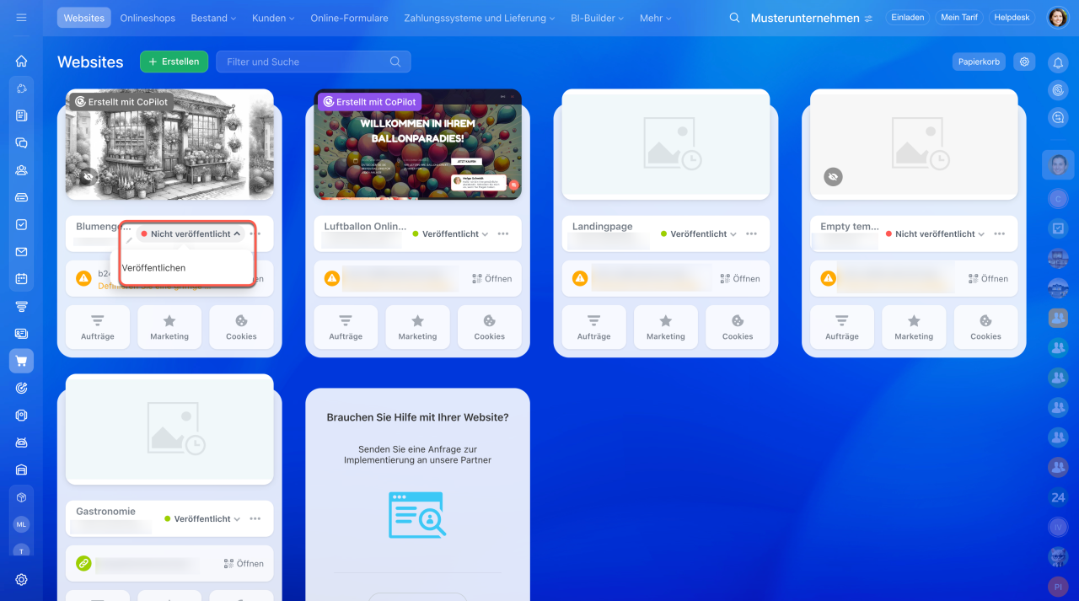Open Aufträge on the Luftballon card
This screenshot has width=1079, height=601.
(346, 327)
